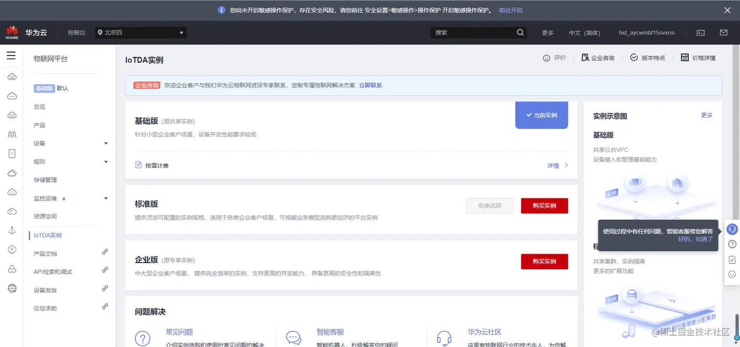
Task: Click the 购买实例 button for 标准版
Action: (544, 205)
